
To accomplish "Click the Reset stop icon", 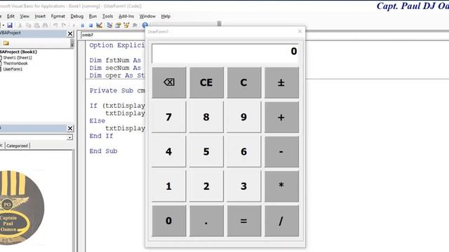I will coord(91,25).
